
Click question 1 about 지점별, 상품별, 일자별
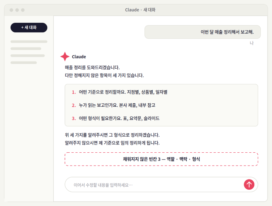[120, 92]
